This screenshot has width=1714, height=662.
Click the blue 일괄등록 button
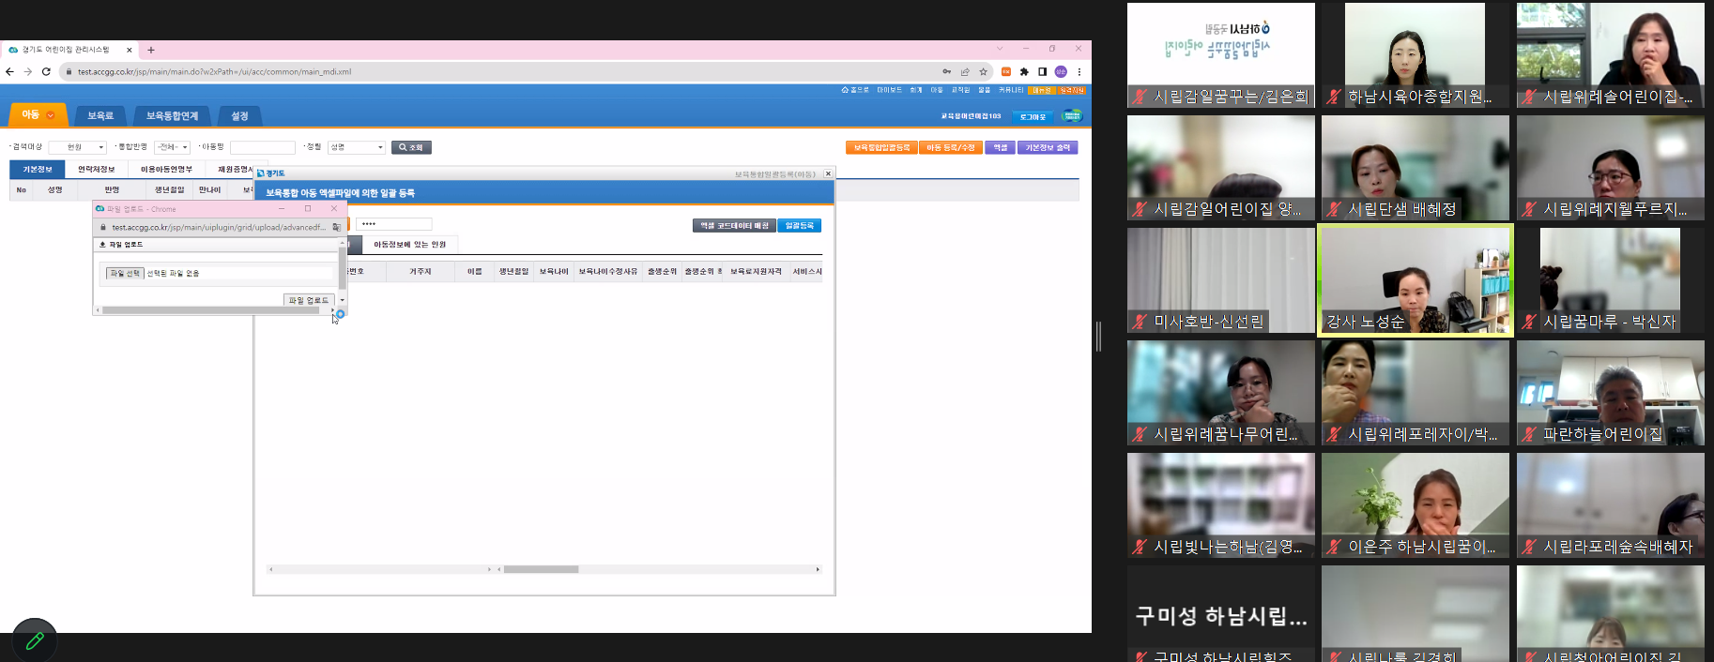coord(800,226)
